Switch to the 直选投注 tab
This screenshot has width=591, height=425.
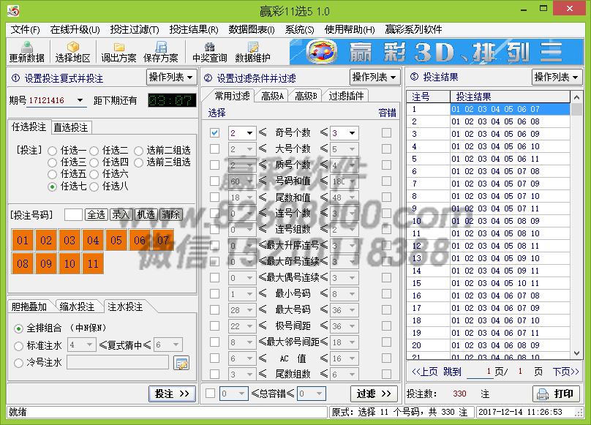[x=70, y=127]
